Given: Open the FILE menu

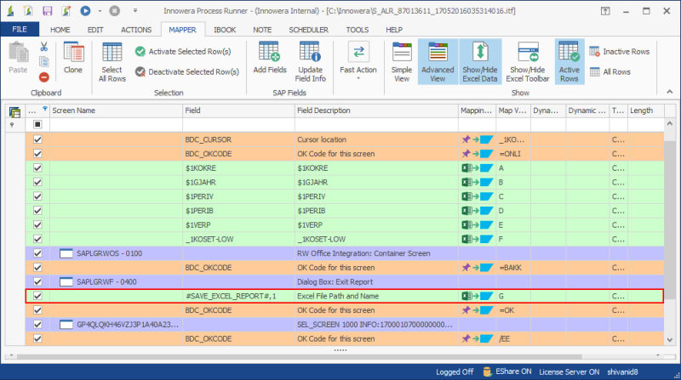Looking at the screenshot, I should tap(19, 29).
